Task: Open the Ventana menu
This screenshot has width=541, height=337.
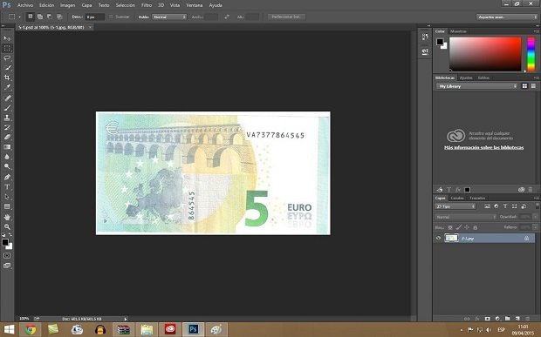Action: 195,5
